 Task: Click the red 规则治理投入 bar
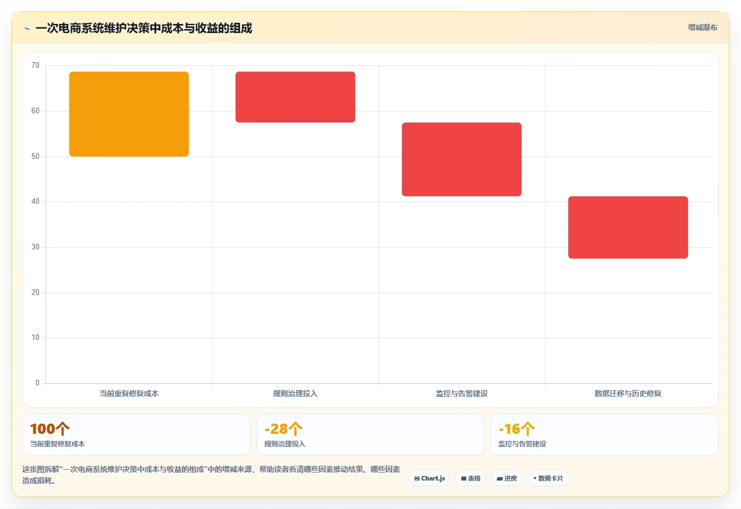[x=295, y=97]
